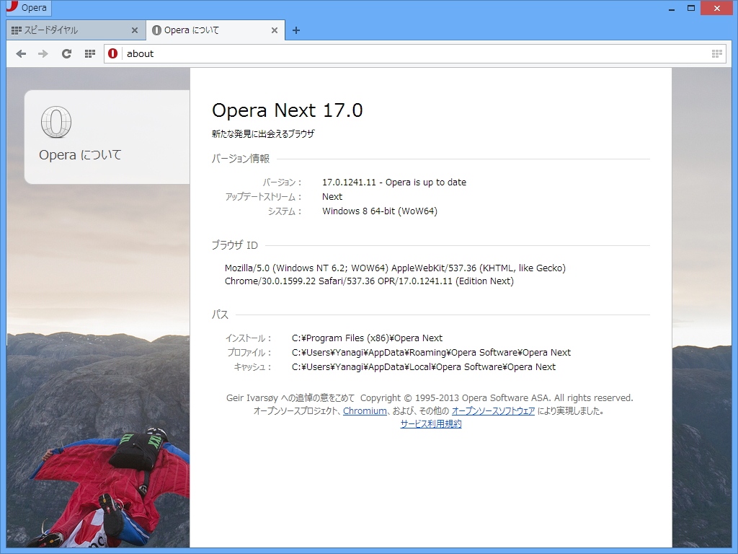Screen dimensions: 738x554
Task: Follow the Chromium hyperlink
Action: pos(365,410)
